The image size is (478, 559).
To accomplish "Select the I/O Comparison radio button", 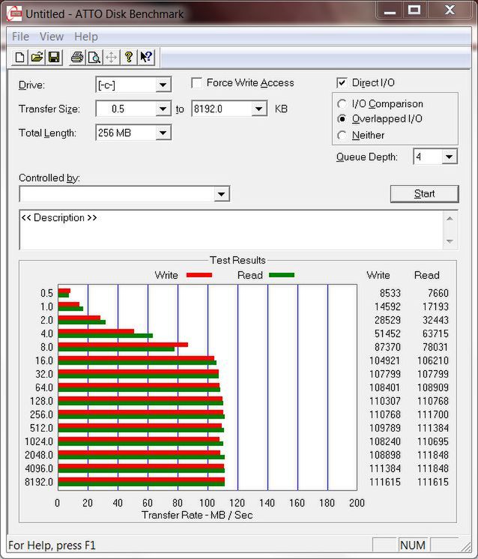I will [x=342, y=103].
